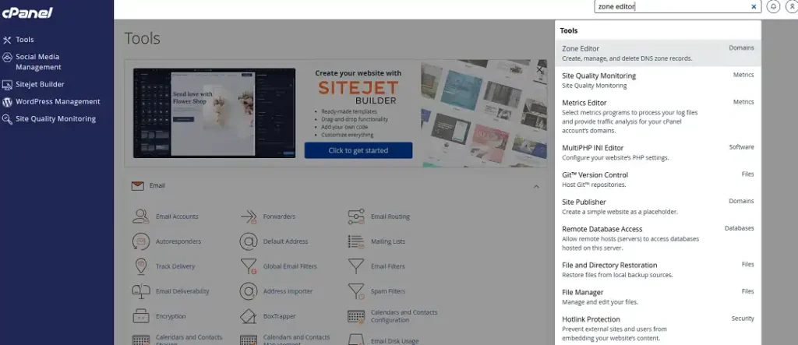Click the notifications bell icon

pyautogui.click(x=774, y=6)
